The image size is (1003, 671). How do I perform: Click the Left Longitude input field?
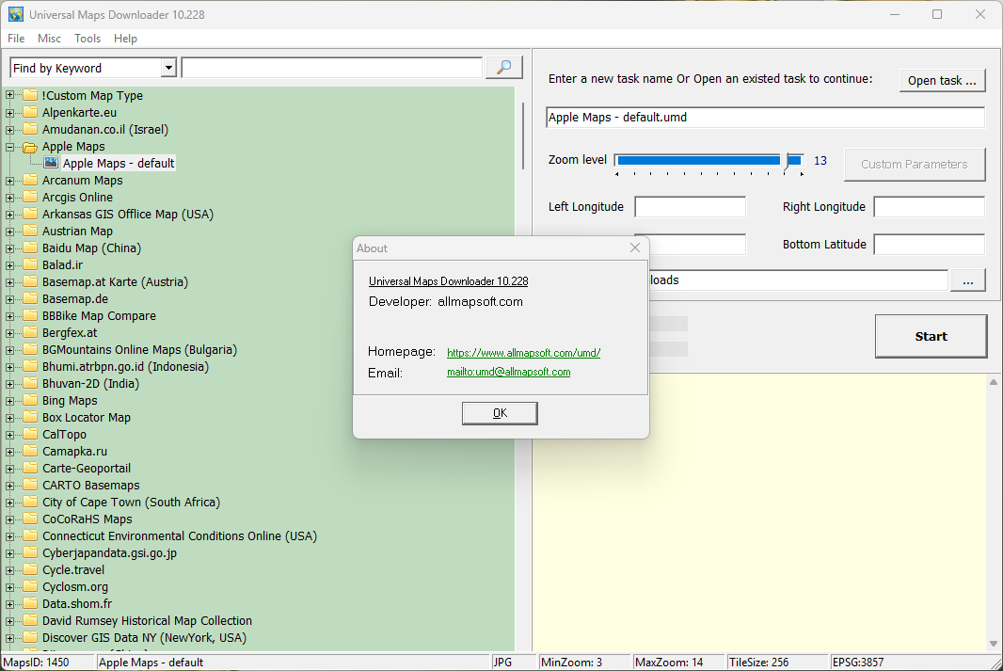[x=691, y=207]
